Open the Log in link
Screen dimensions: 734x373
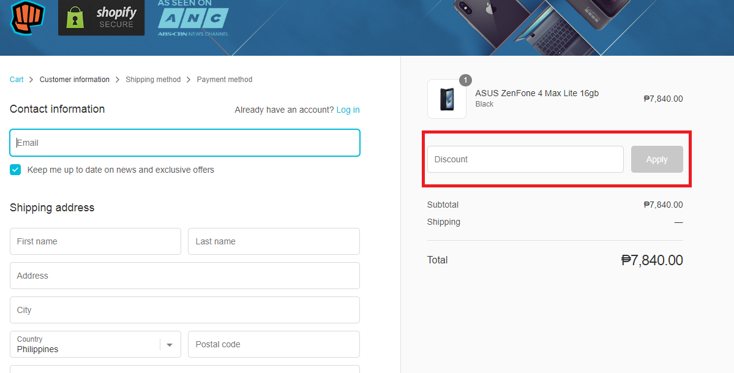(x=348, y=110)
